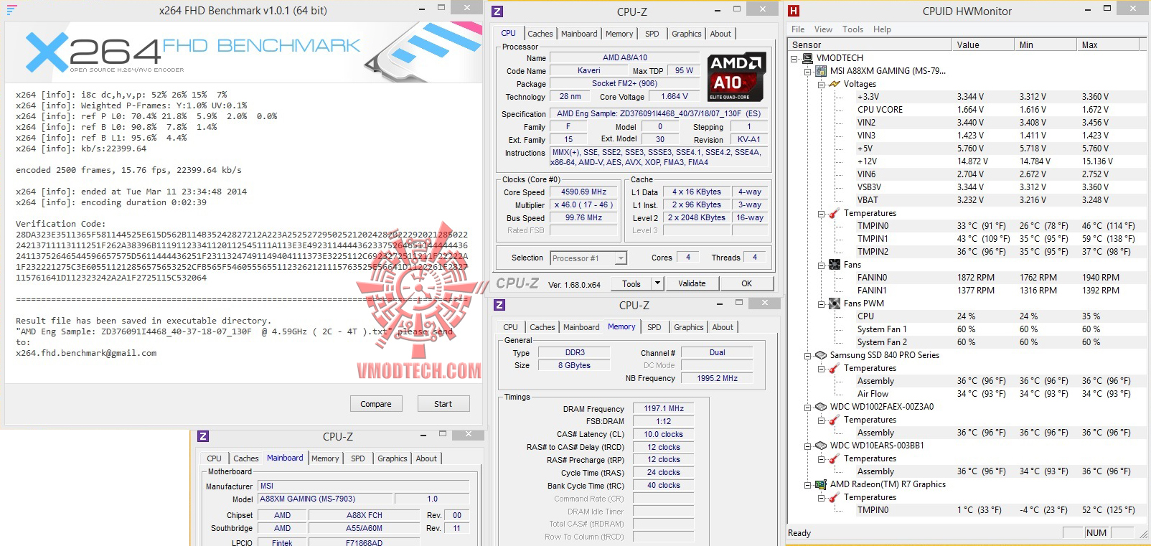
Task: Open the View menu in HWMonitor
Action: [x=823, y=29]
